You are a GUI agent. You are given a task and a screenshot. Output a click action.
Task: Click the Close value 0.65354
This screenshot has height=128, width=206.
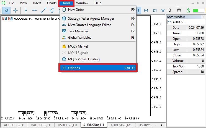tap(198, 55)
